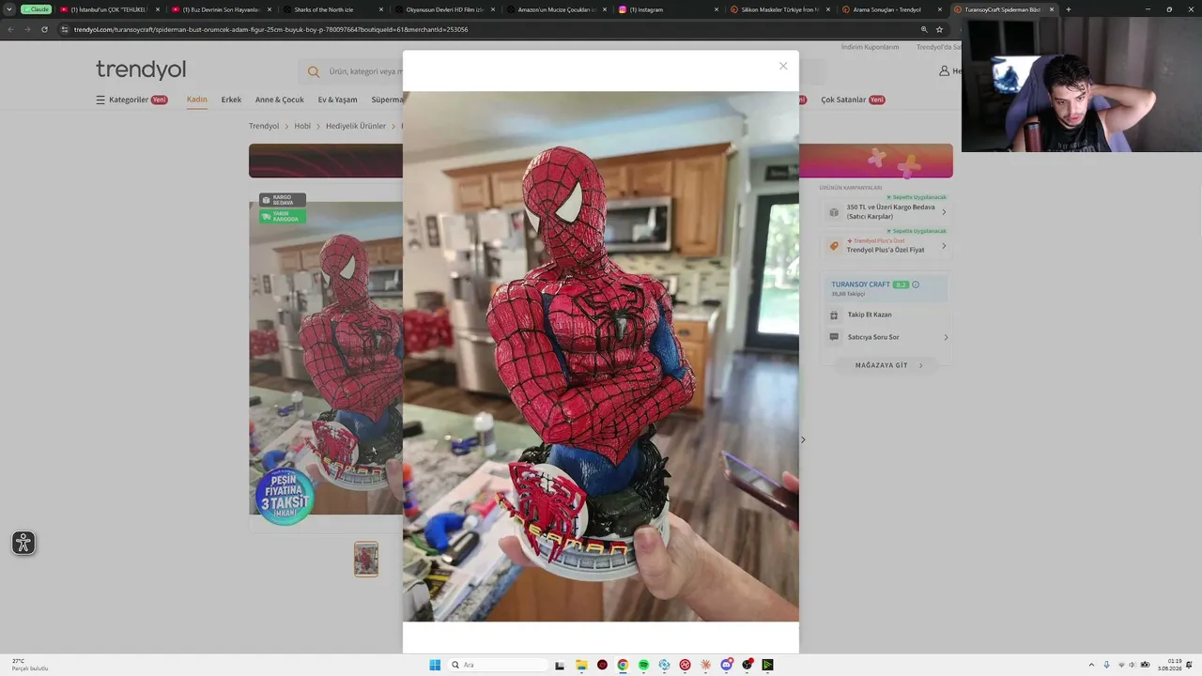
Task: Open the weather widget in the taskbar
Action: click(x=28, y=665)
